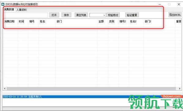The height and width of the screenshot is (111, 183).
Task: Click the 类别 column header
Action: click(x=113, y=21)
